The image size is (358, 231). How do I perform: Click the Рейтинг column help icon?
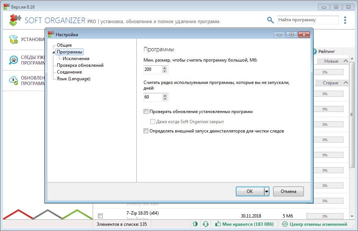coord(315,51)
